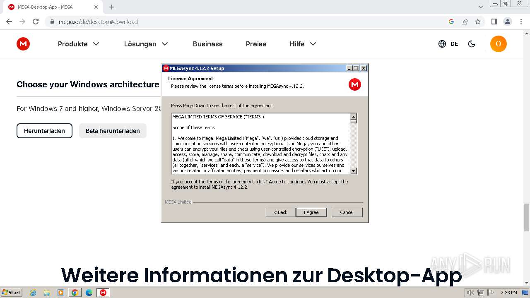530x298 pixels.
Task: Click I Agree in the setup dialog
Action: tap(311, 212)
